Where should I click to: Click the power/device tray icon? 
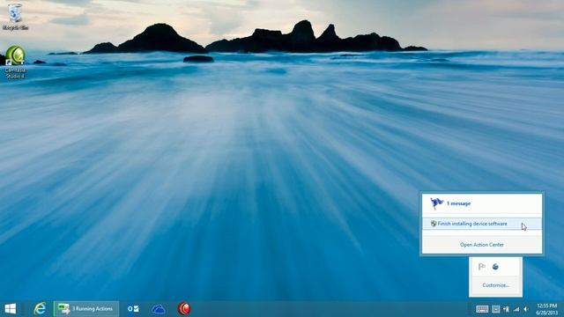(506, 309)
